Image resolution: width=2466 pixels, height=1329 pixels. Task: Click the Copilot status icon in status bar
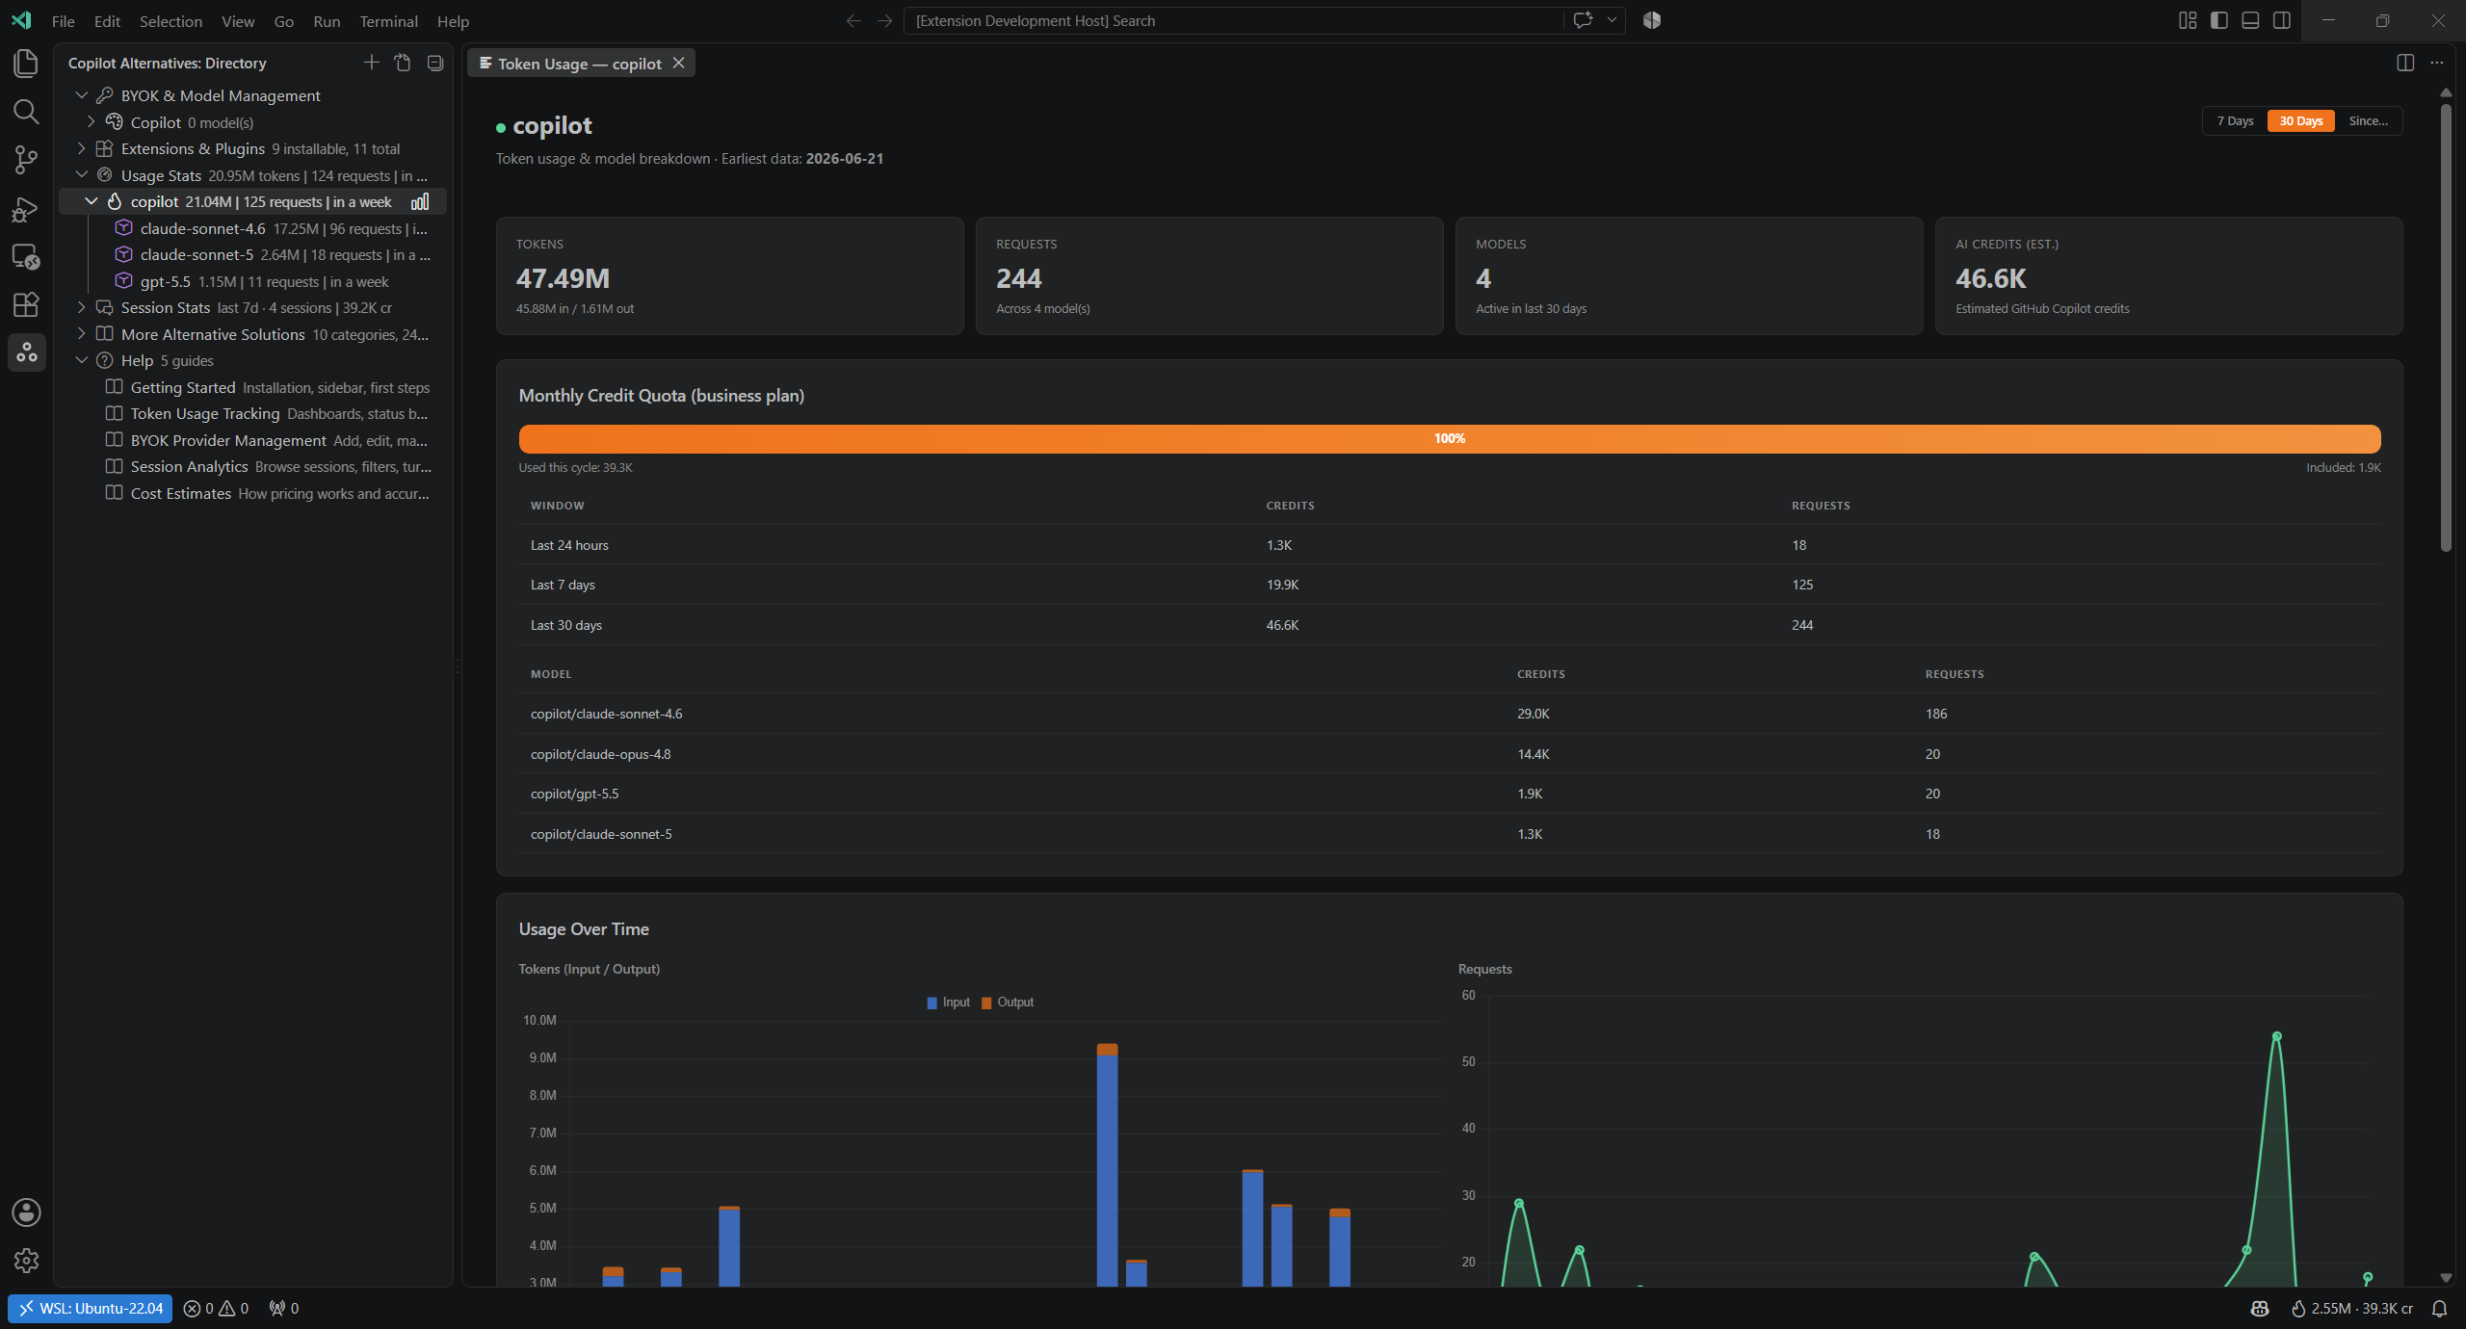pos(2260,1309)
